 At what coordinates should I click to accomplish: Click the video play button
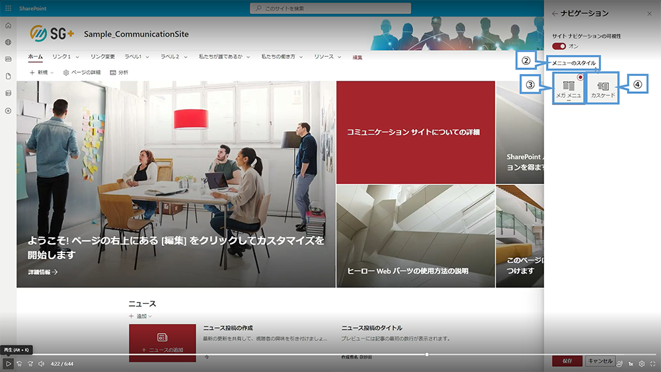pos(8,363)
